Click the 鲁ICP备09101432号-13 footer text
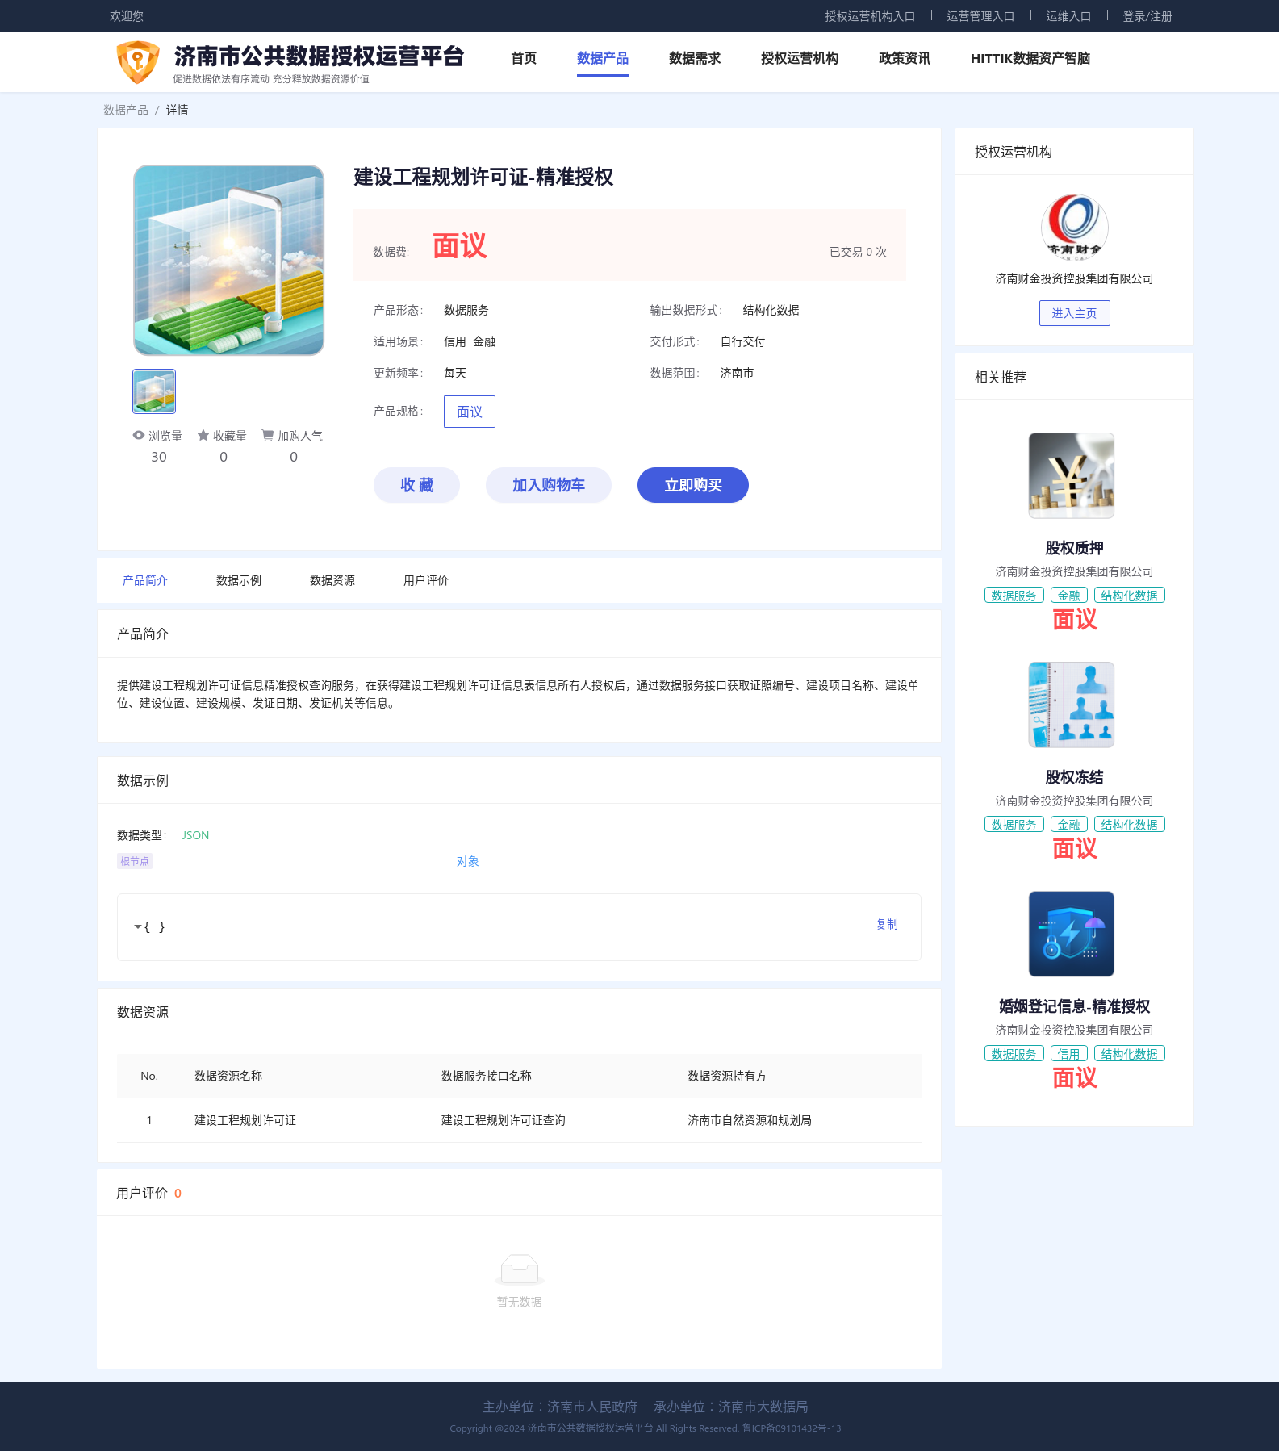 (x=792, y=1428)
